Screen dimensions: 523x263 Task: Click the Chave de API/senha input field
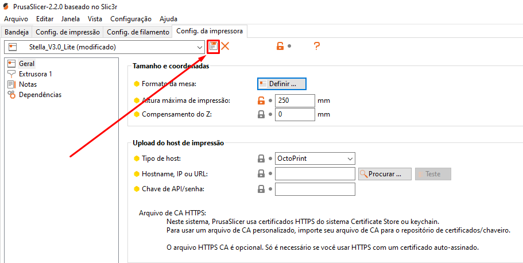[x=315, y=189]
